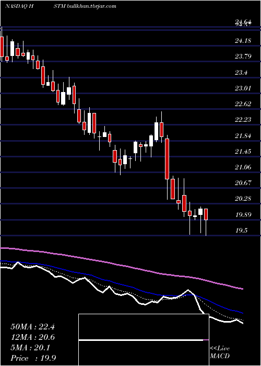Click the 5MA : 20.1 readout

click(x=30, y=348)
